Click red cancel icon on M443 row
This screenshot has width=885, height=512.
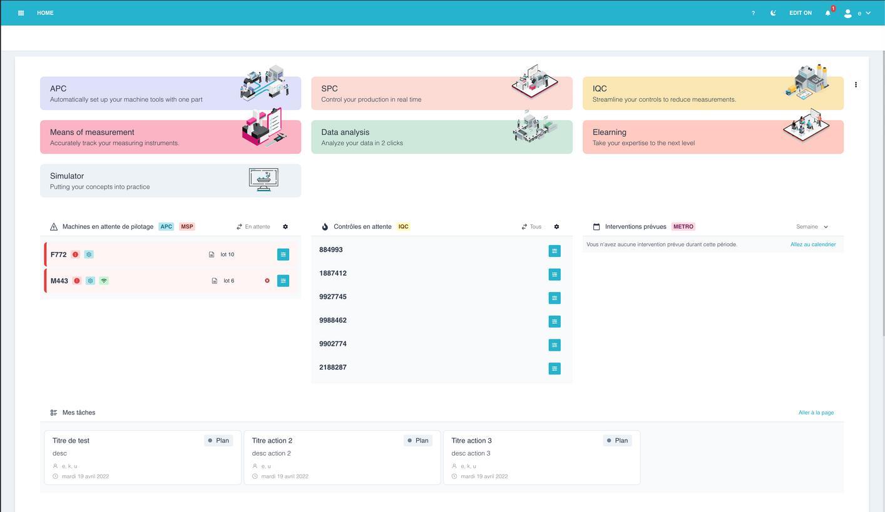(267, 281)
